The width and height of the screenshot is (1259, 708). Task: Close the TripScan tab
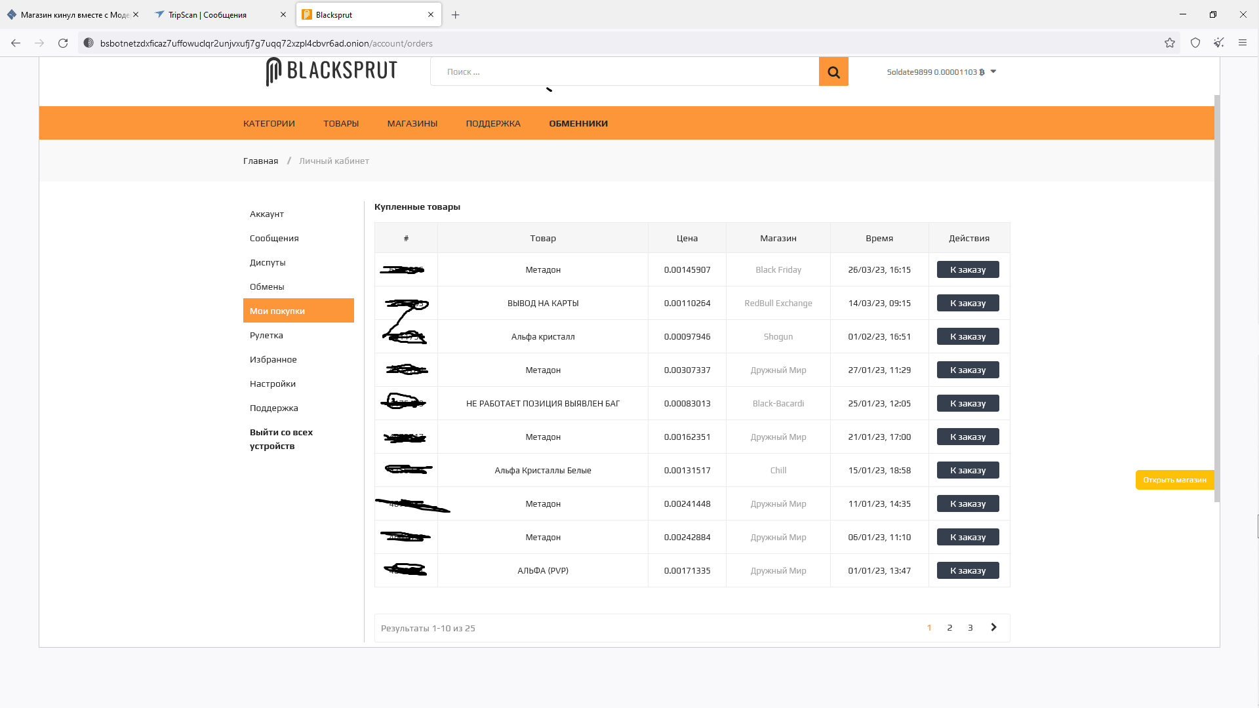pos(283,14)
